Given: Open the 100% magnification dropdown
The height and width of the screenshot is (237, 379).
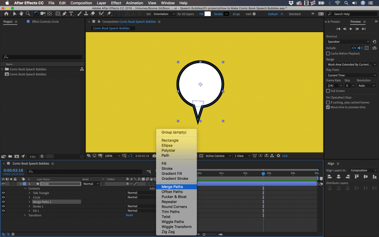Looking at the screenshot, I should 112,156.
